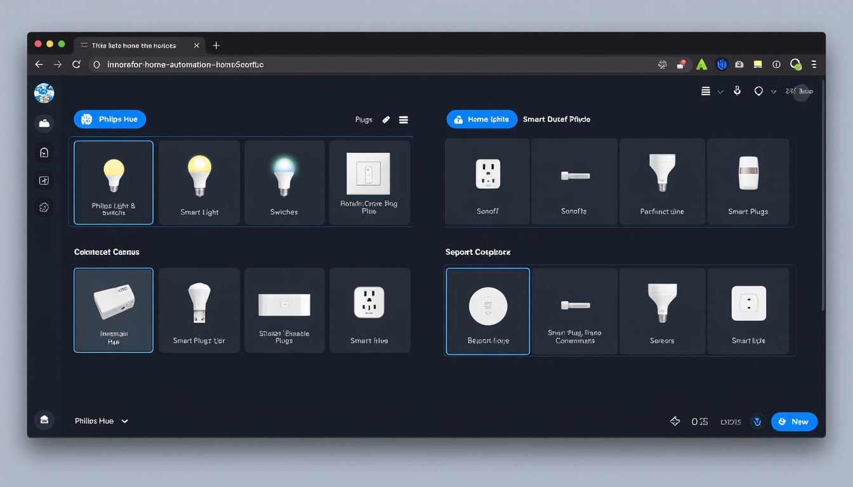Click the address bar URL field
Screen dimensions: 853x487
coord(374,65)
